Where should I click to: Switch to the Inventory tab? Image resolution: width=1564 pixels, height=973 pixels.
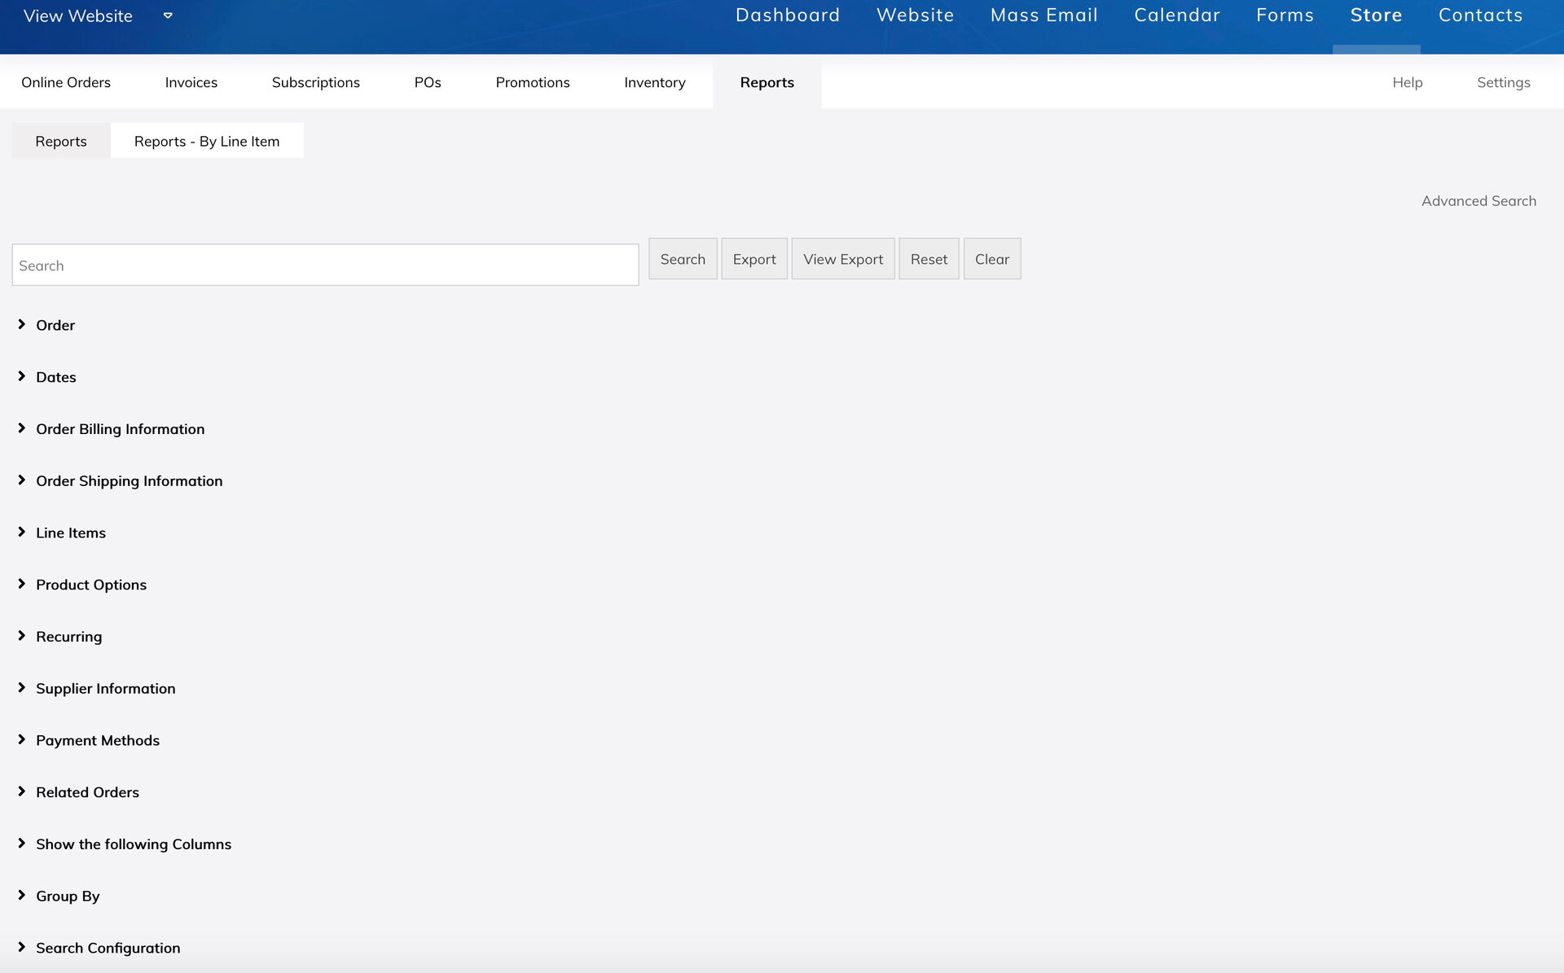click(655, 82)
